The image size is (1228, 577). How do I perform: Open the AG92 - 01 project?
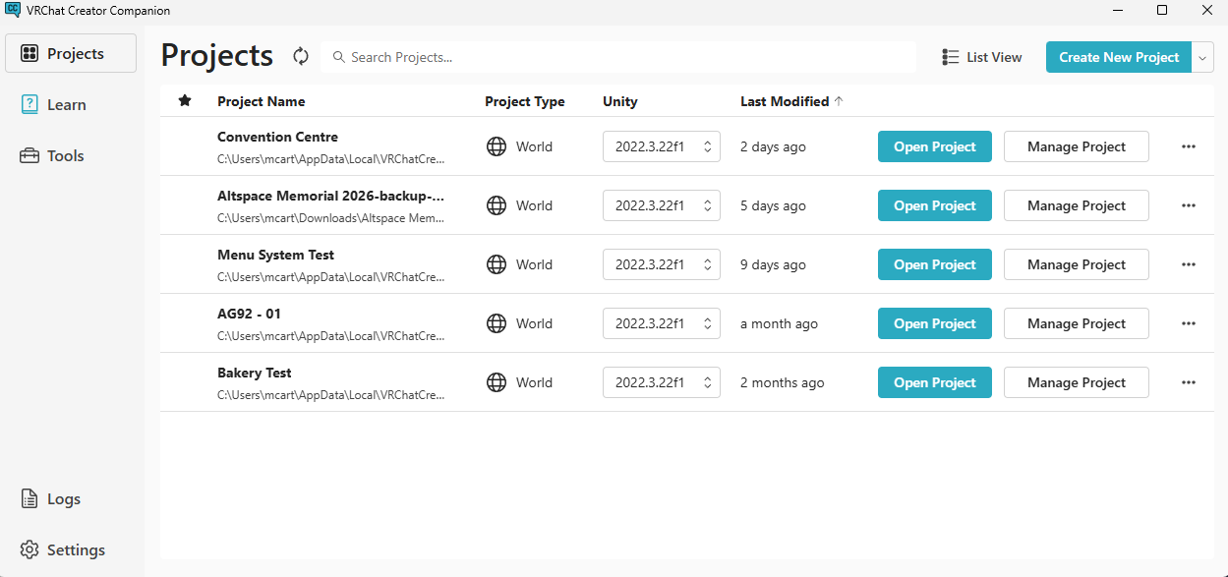935,323
